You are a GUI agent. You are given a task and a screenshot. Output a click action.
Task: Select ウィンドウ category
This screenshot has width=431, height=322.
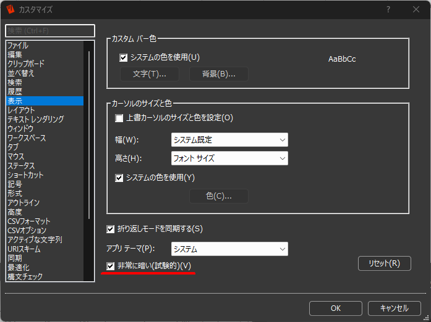[x=45, y=129]
